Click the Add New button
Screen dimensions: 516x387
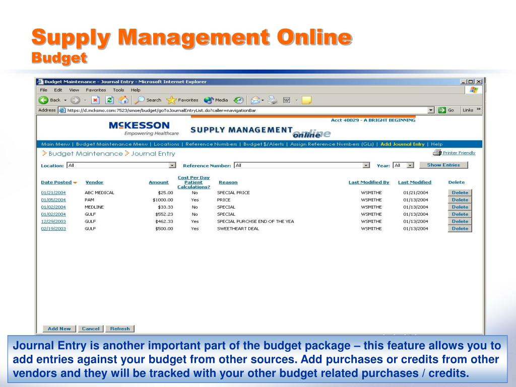59,329
